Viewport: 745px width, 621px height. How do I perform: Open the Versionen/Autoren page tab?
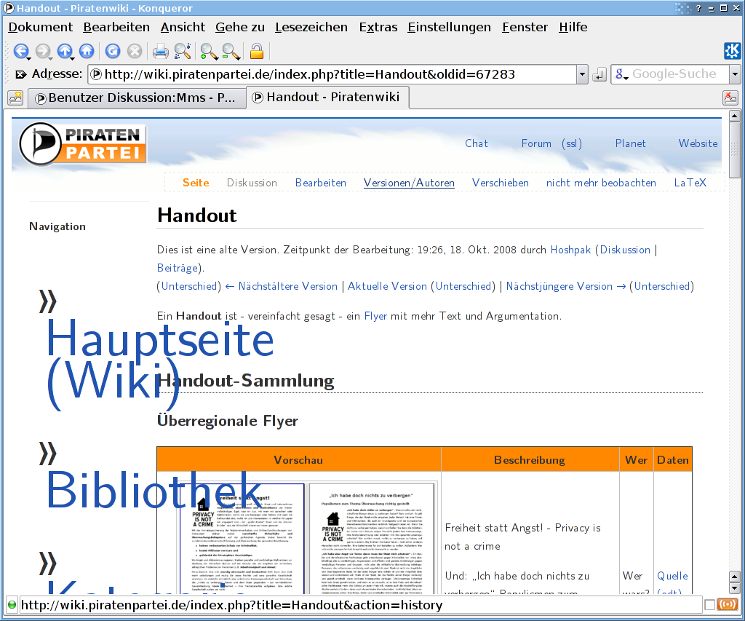[409, 183]
